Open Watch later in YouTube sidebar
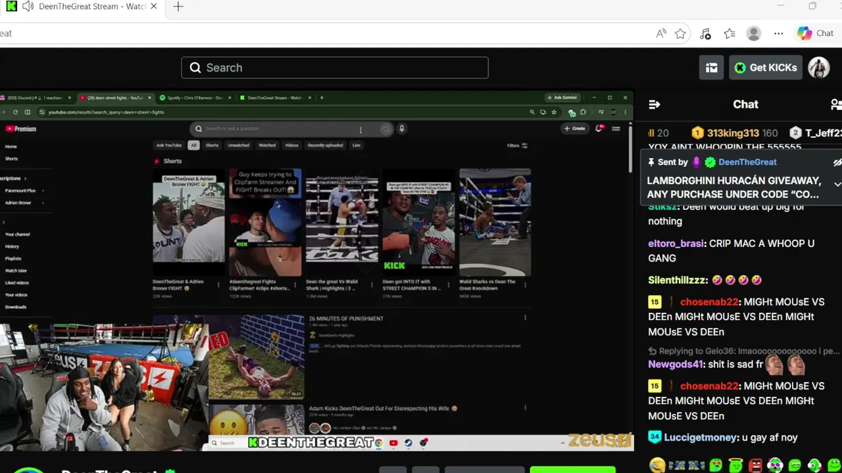Image resolution: width=842 pixels, height=473 pixels. coord(16,271)
